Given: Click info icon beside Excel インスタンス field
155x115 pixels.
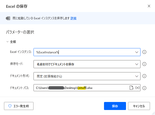Looking at the screenshot, I should pos(144,52).
